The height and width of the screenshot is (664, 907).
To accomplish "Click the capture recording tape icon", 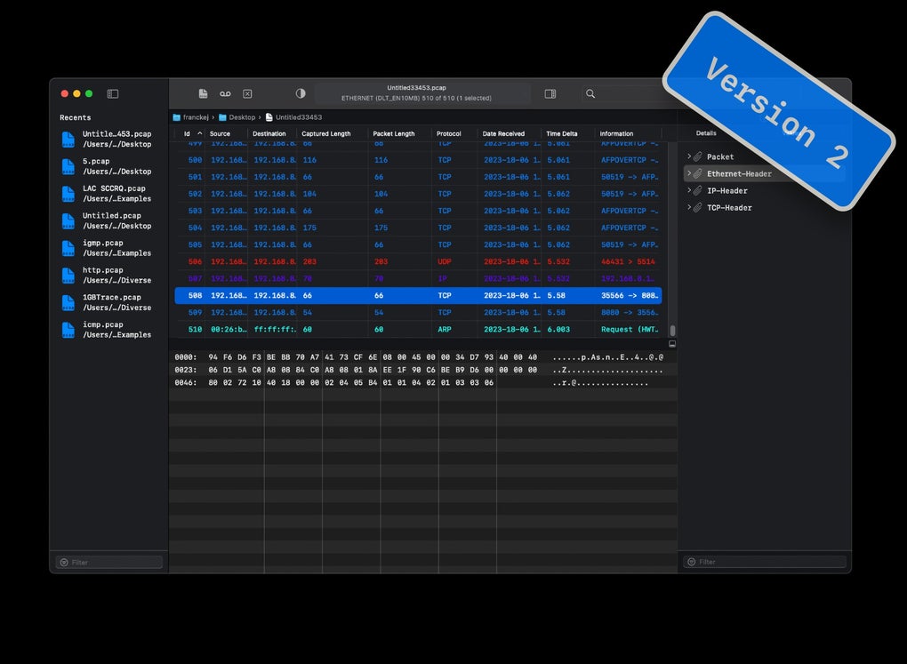I will tap(225, 93).
